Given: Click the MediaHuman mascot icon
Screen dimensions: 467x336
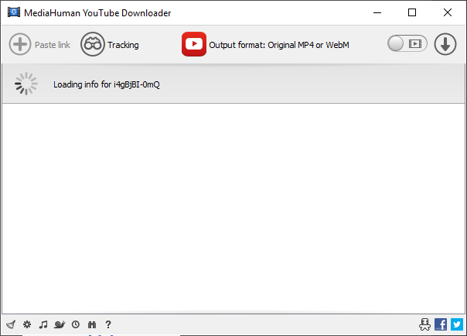Looking at the screenshot, I should tap(424, 324).
